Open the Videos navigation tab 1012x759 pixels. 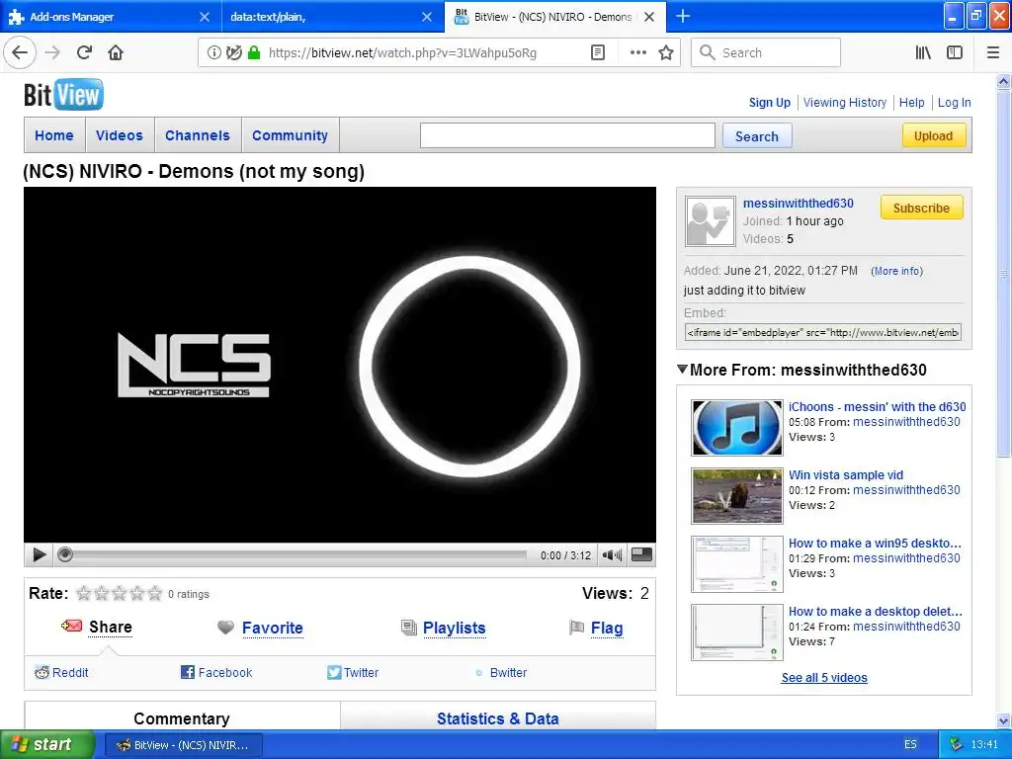[120, 135]
